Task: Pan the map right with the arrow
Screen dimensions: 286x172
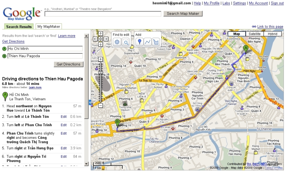Action: pyautogui.click(x=106, y=39)
